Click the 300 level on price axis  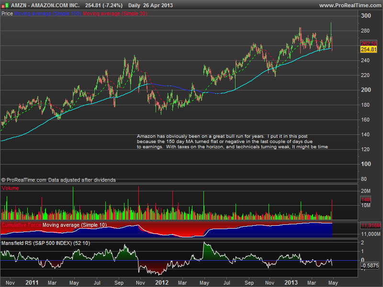coord(366,16)
